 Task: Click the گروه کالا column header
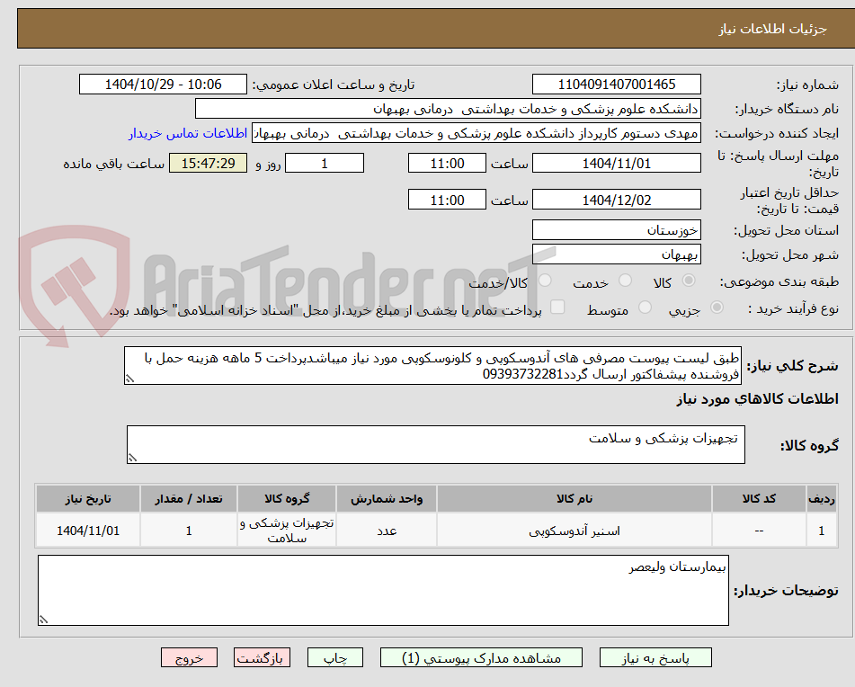coord(287,498)
